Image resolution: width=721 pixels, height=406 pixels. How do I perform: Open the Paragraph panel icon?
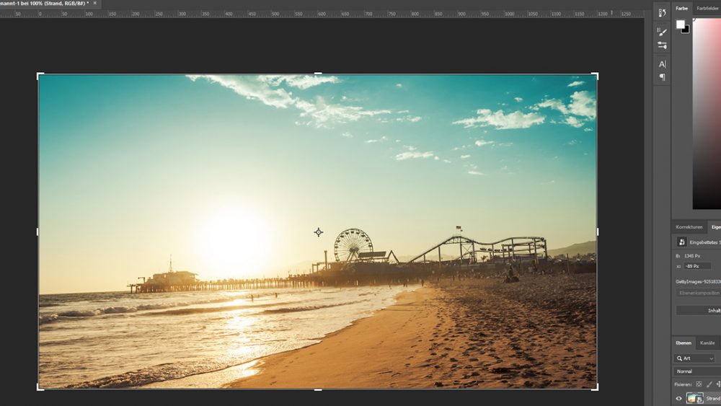tap(662, 77)
